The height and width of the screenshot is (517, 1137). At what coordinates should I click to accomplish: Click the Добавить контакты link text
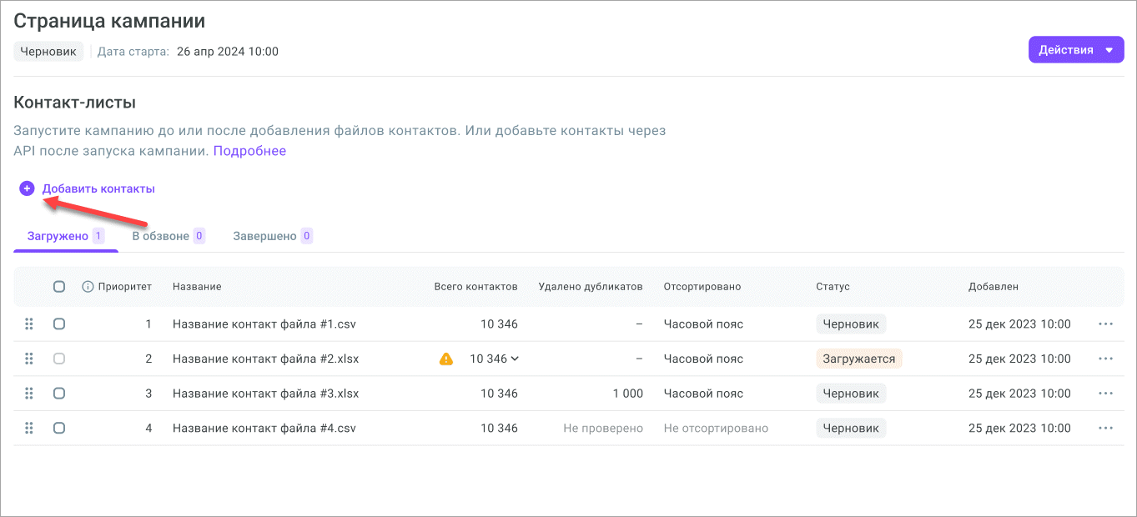click(98, 189)
